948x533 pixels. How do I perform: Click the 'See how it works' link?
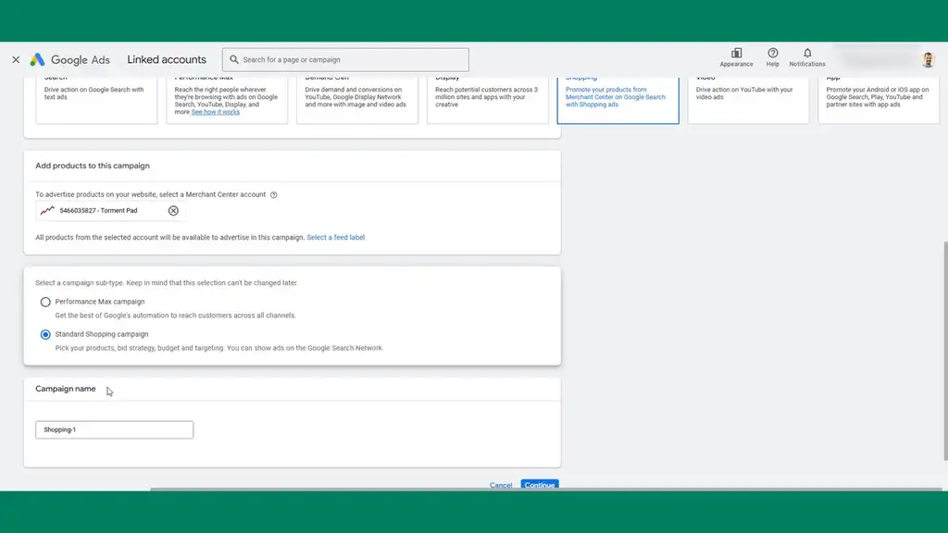(218, 112)
